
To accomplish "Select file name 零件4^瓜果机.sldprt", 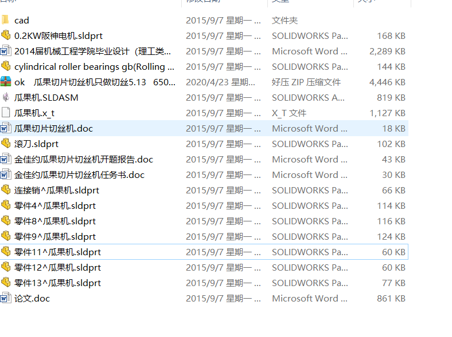I will pyautogui.click(x=55, y=206).
